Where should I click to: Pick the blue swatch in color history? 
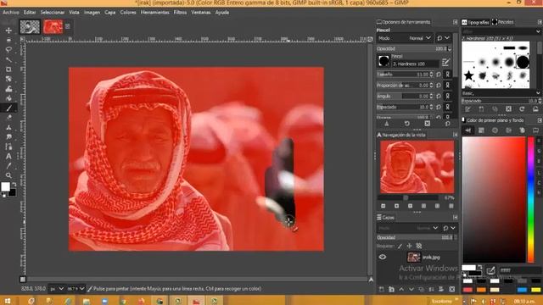click(x=522, y=290)
